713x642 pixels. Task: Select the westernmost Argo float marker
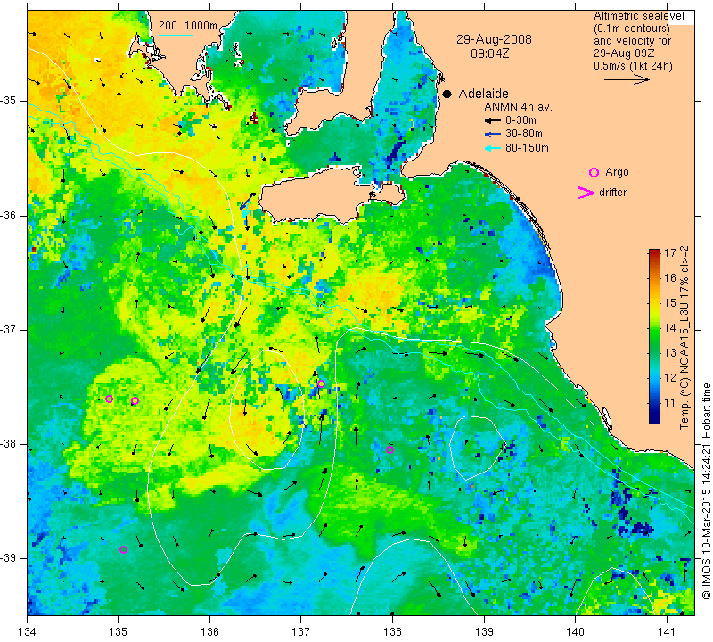109,399
